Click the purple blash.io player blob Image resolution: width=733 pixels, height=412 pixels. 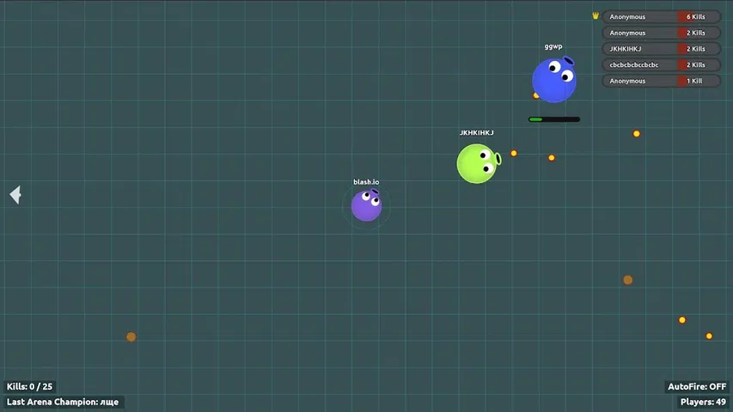tap(366, 206)
